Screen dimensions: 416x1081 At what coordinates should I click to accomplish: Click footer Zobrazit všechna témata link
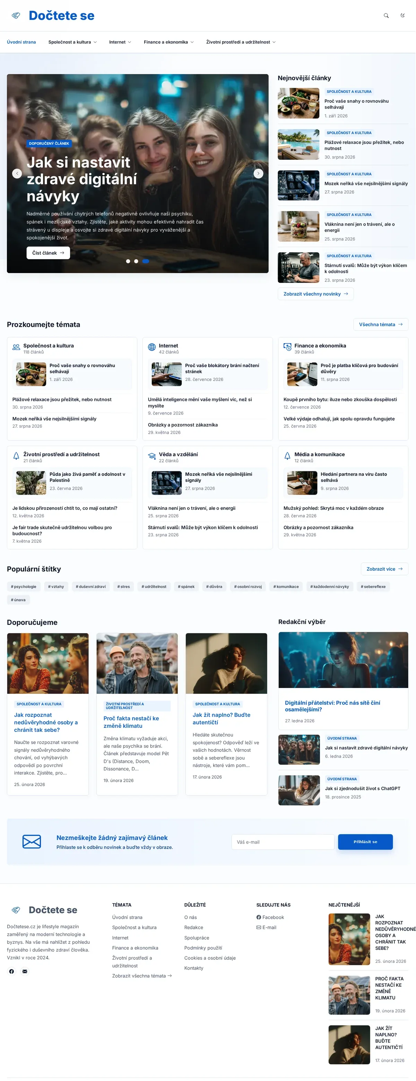pos(142,976)
